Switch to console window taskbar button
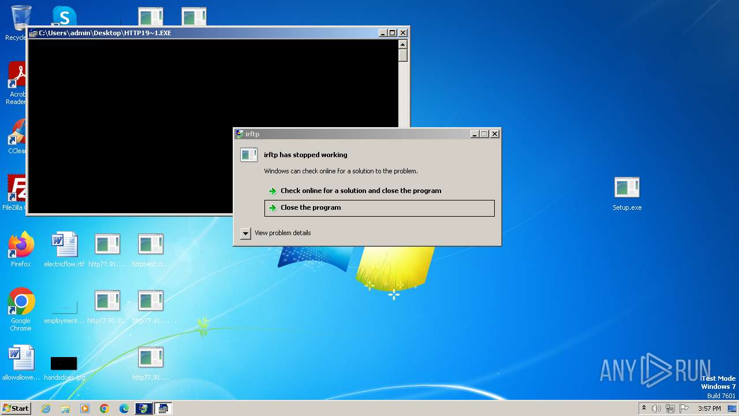This screenshot has width=739, height=416. click(163, 408)
